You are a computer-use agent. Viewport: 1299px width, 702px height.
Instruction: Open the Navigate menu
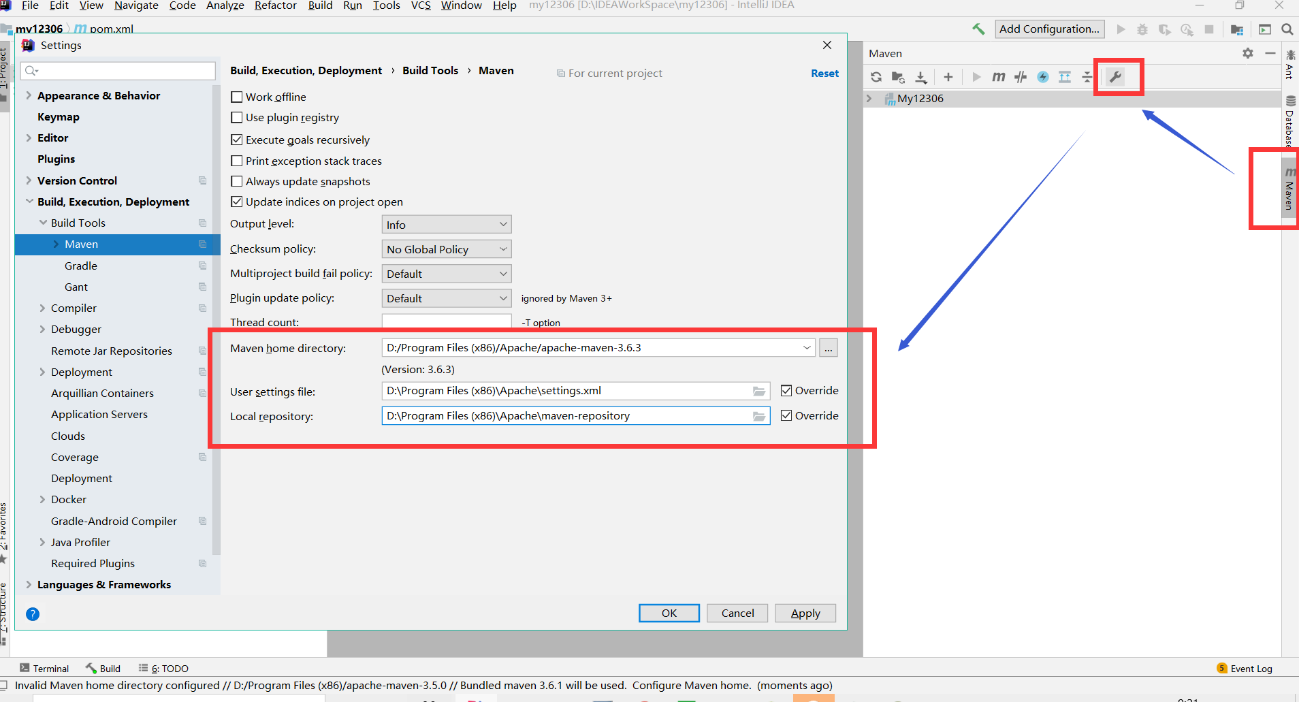tap(136, 5)
